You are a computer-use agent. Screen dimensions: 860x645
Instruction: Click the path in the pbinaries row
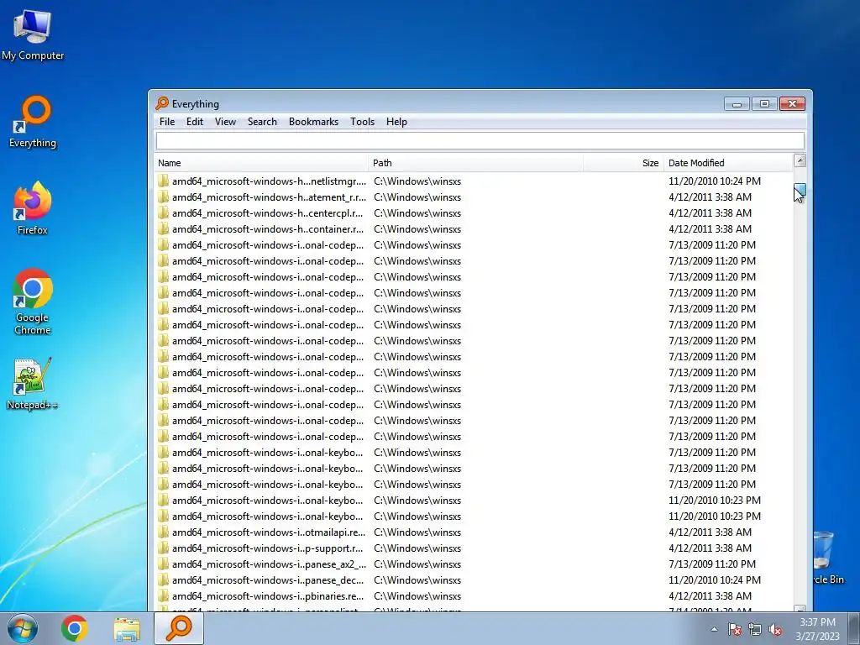point(417,595)
